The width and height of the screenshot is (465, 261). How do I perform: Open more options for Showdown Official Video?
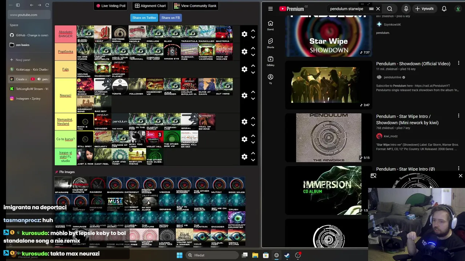(x=458, y=63)
